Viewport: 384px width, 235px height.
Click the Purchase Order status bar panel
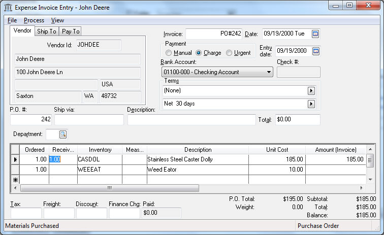(334, 226)
